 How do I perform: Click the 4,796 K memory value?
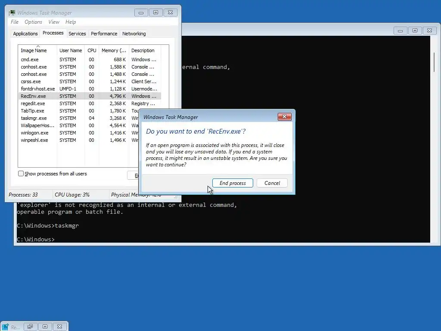click(118, 96)
